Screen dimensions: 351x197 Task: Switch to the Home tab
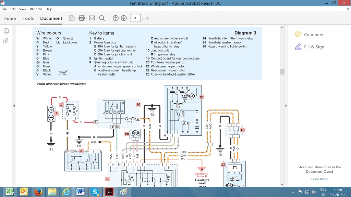(x=10, y=18)
